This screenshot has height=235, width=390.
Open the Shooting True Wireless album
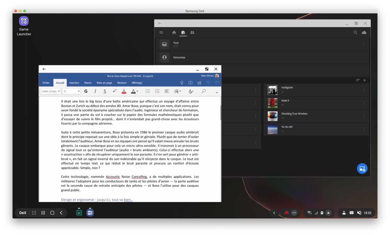coord(316,116)
